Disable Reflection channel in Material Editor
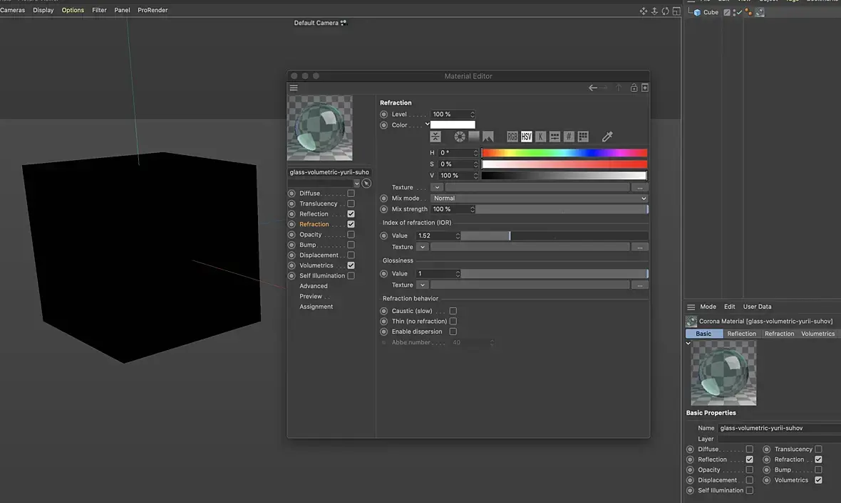841x503 pixels. 351,213
